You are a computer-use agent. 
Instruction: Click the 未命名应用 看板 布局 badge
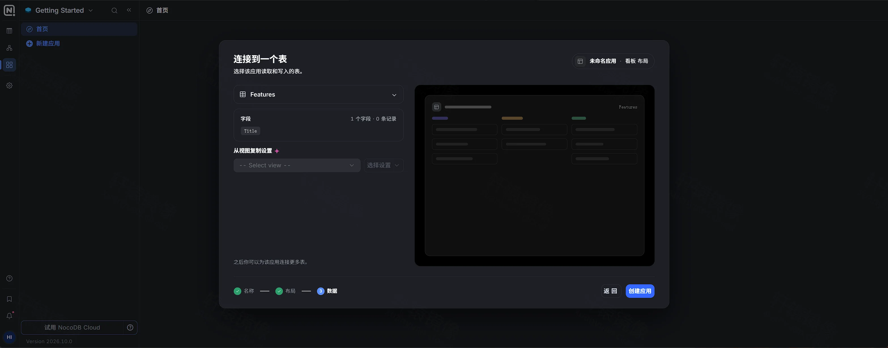tap(613, 61)
